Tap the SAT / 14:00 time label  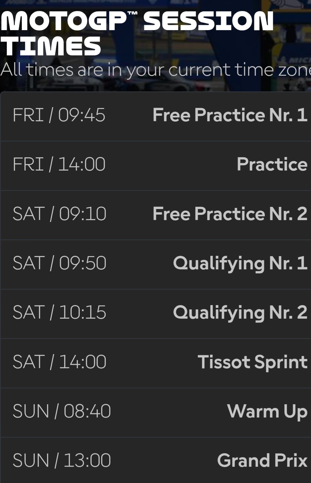[x=59, y=362]
